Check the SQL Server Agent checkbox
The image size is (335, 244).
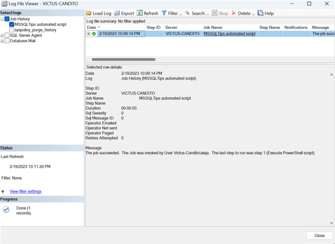pyautogui.click(x=7, y=35)
